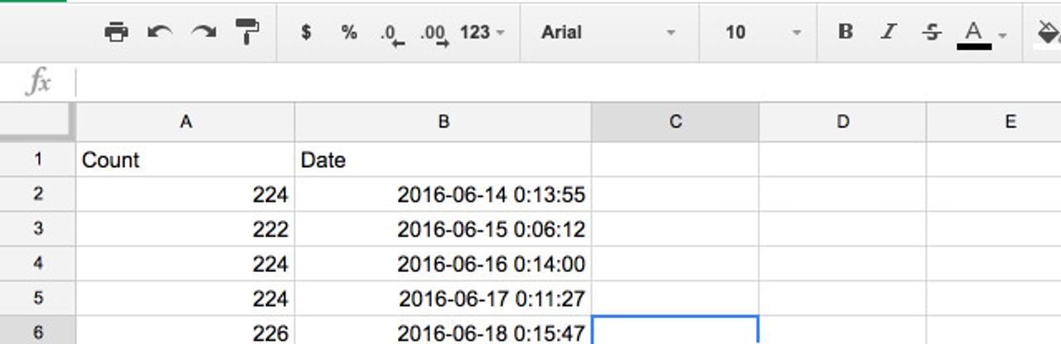The width and height of the screenshot is (1061, 344).
Task: Format as currency with dollar icon
Action: [x=307, y=32]
